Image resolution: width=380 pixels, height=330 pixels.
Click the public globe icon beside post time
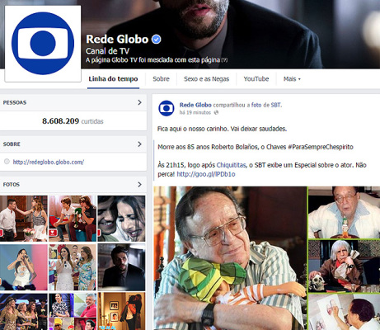[216, 112]
